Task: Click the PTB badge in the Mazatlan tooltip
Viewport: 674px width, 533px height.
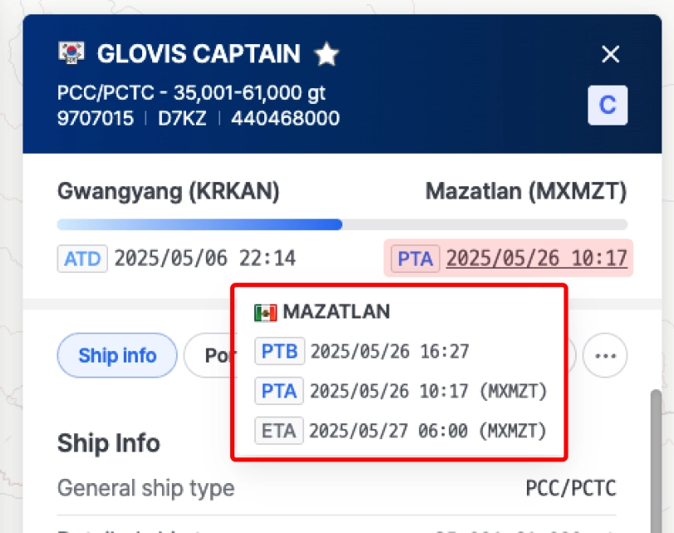Action: click(280, 352)
